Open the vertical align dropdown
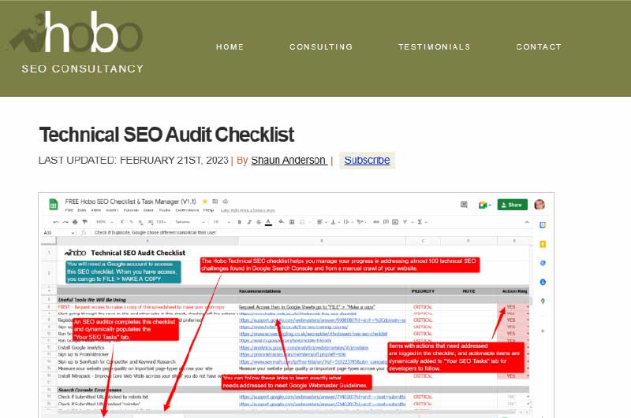Viewport: 631px width, 418px height. [334, 222]
